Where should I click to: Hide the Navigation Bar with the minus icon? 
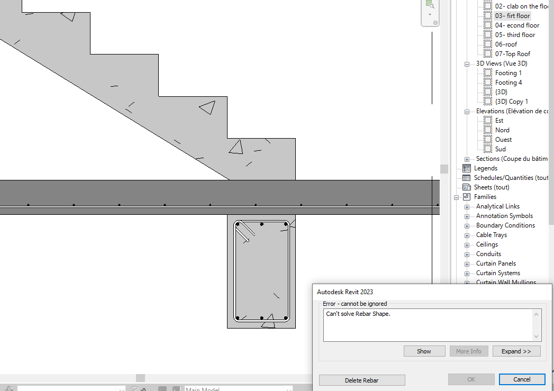(x=435, y=23)
